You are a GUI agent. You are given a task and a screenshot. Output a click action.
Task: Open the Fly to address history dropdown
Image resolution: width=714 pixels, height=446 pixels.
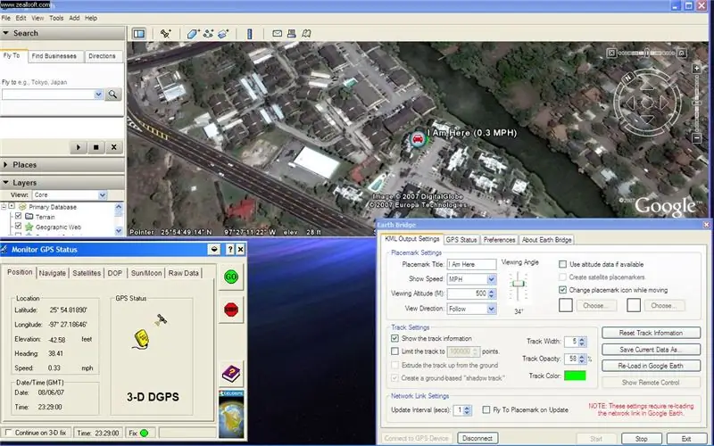[98, 95]
